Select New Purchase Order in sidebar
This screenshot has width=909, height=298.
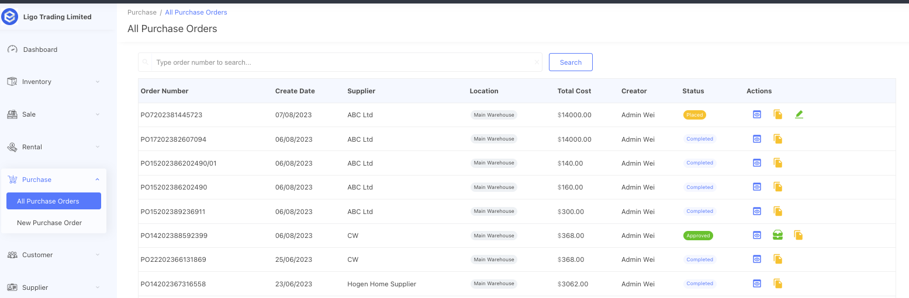click(49, 223)
